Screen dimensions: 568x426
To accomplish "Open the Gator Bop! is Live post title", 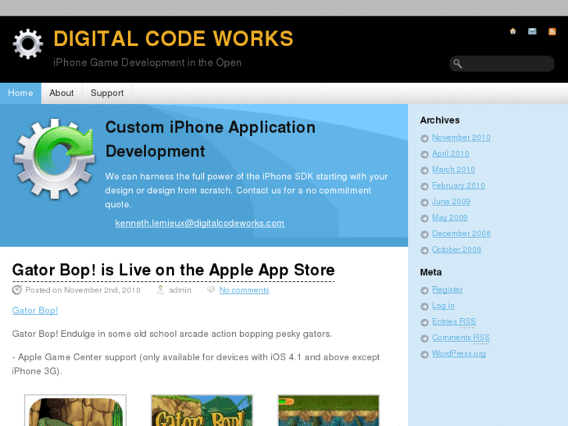I will coord(173,270).
